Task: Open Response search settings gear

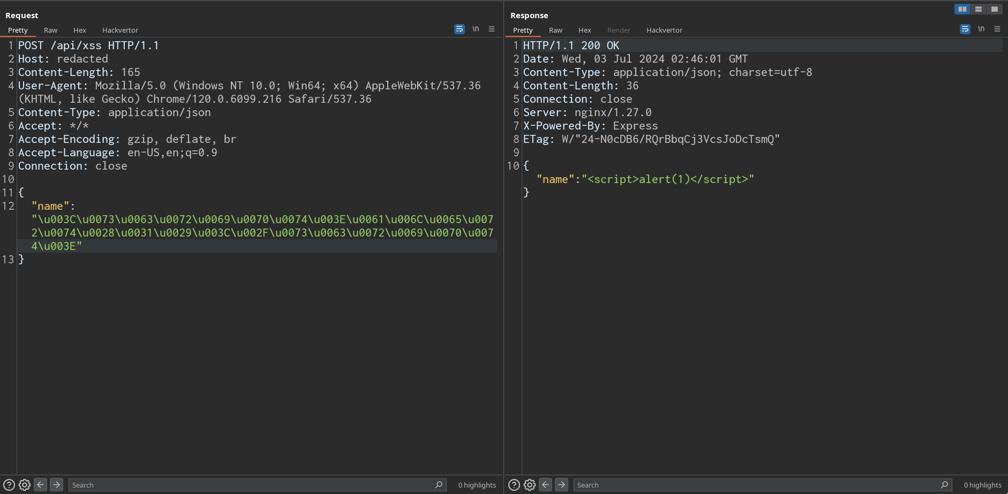Action: coord(530,485)
